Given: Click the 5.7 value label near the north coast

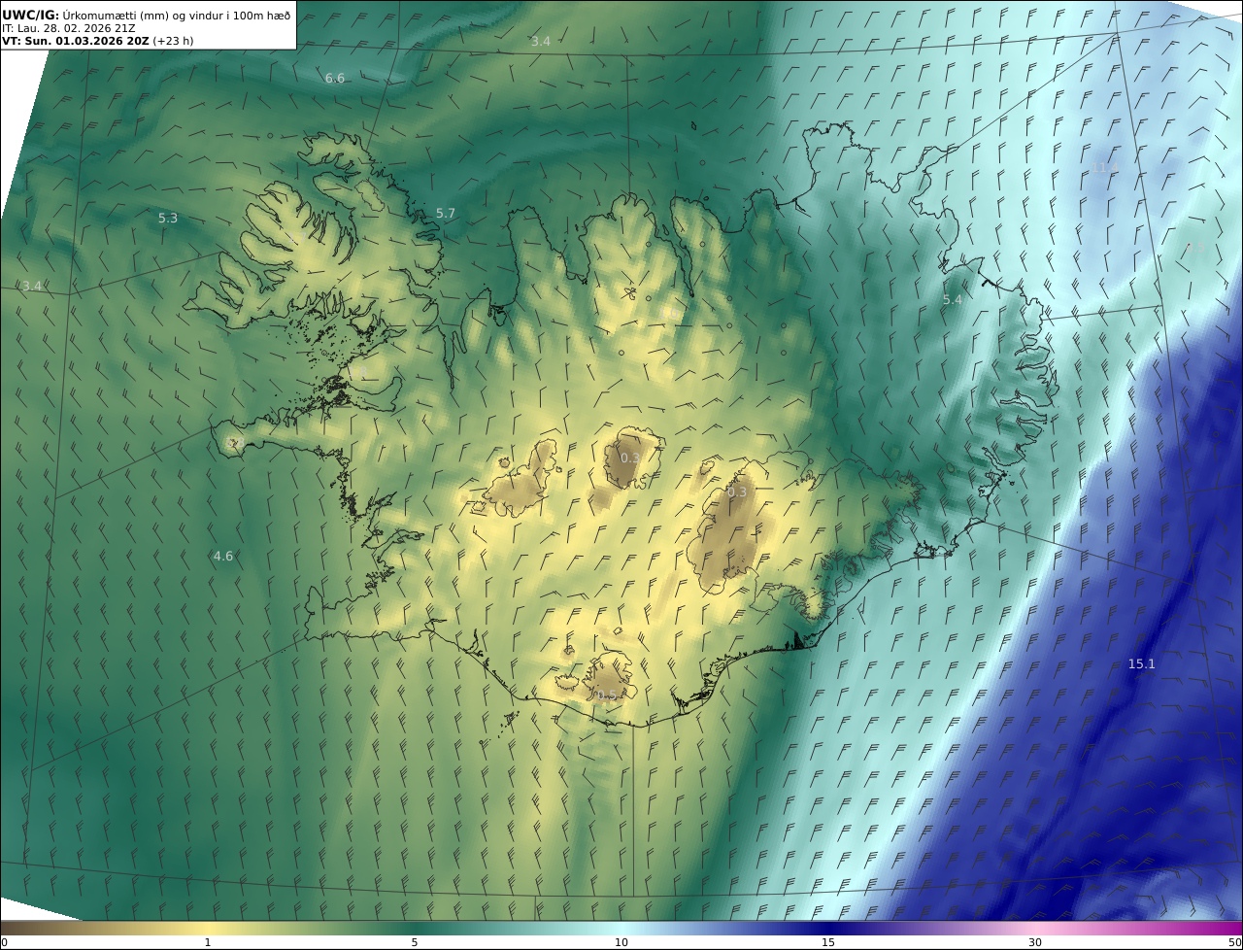Looking at the screenshot, I should 446,213.
